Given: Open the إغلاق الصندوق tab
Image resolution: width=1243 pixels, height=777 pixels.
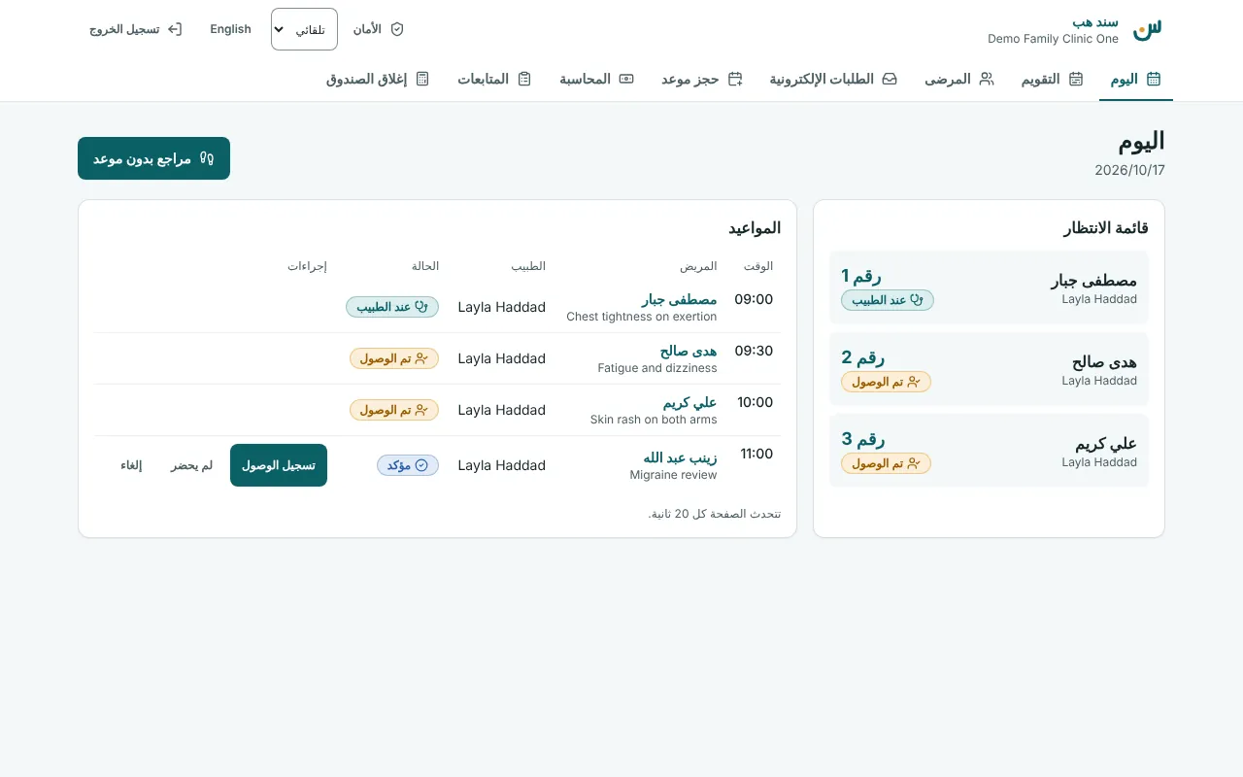Looking at the screenshot, I should point(378,79).
